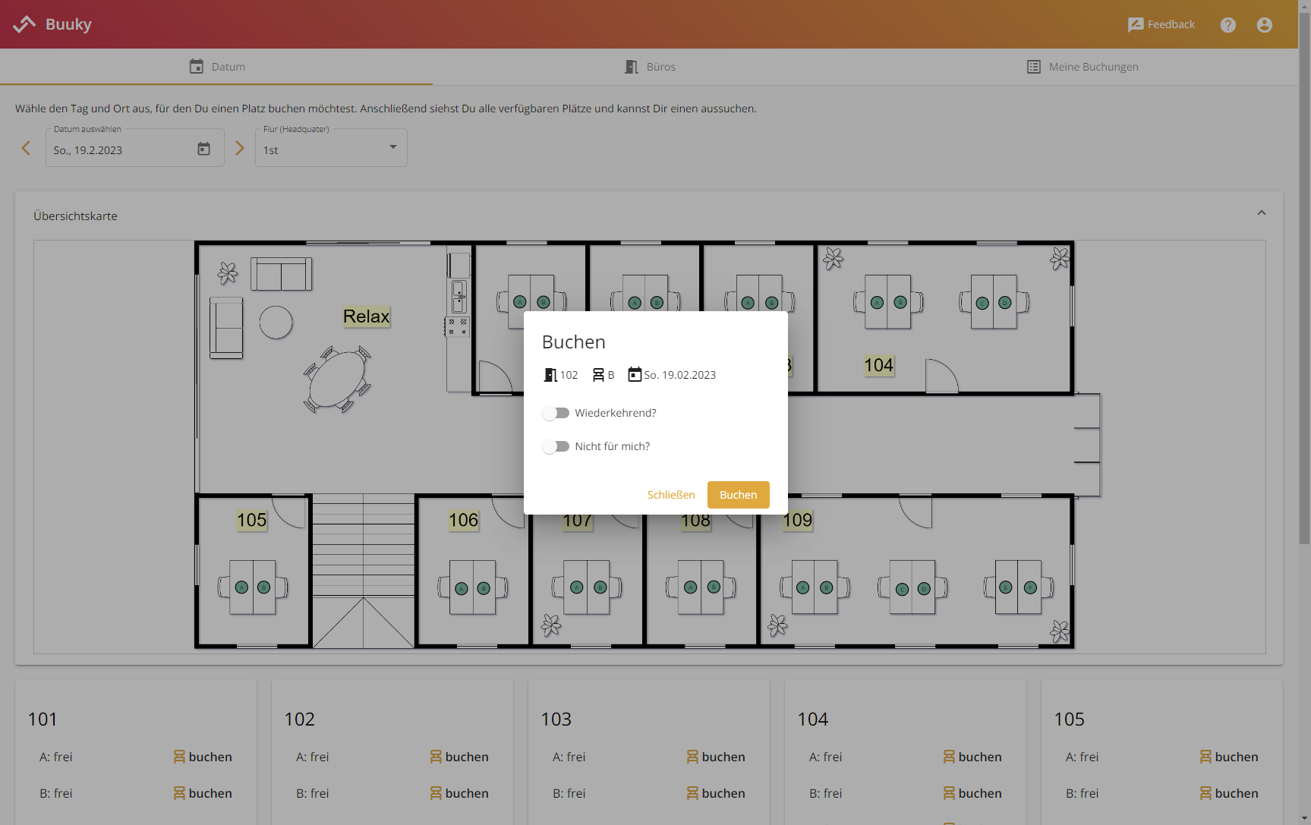Click the Datum auswählen date field
Screen dimensions: 1311x825
point(134,148)
